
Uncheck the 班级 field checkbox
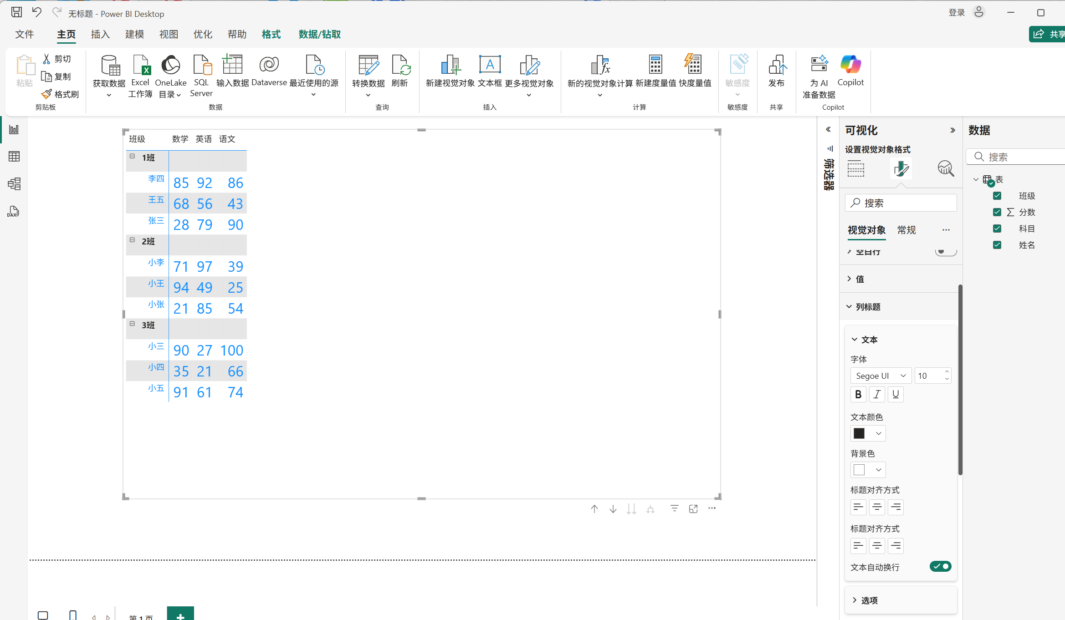tap(997, 196)
